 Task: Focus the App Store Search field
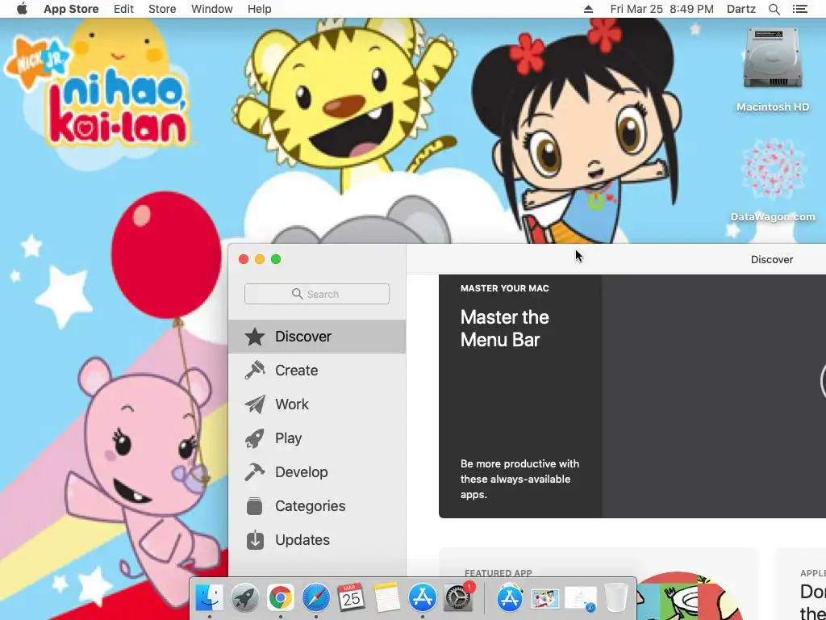[316, 294]
